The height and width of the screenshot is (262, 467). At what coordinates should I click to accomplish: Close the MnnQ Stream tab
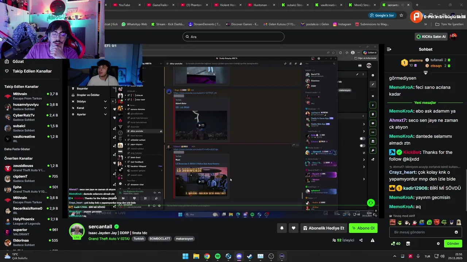point(374,5)
